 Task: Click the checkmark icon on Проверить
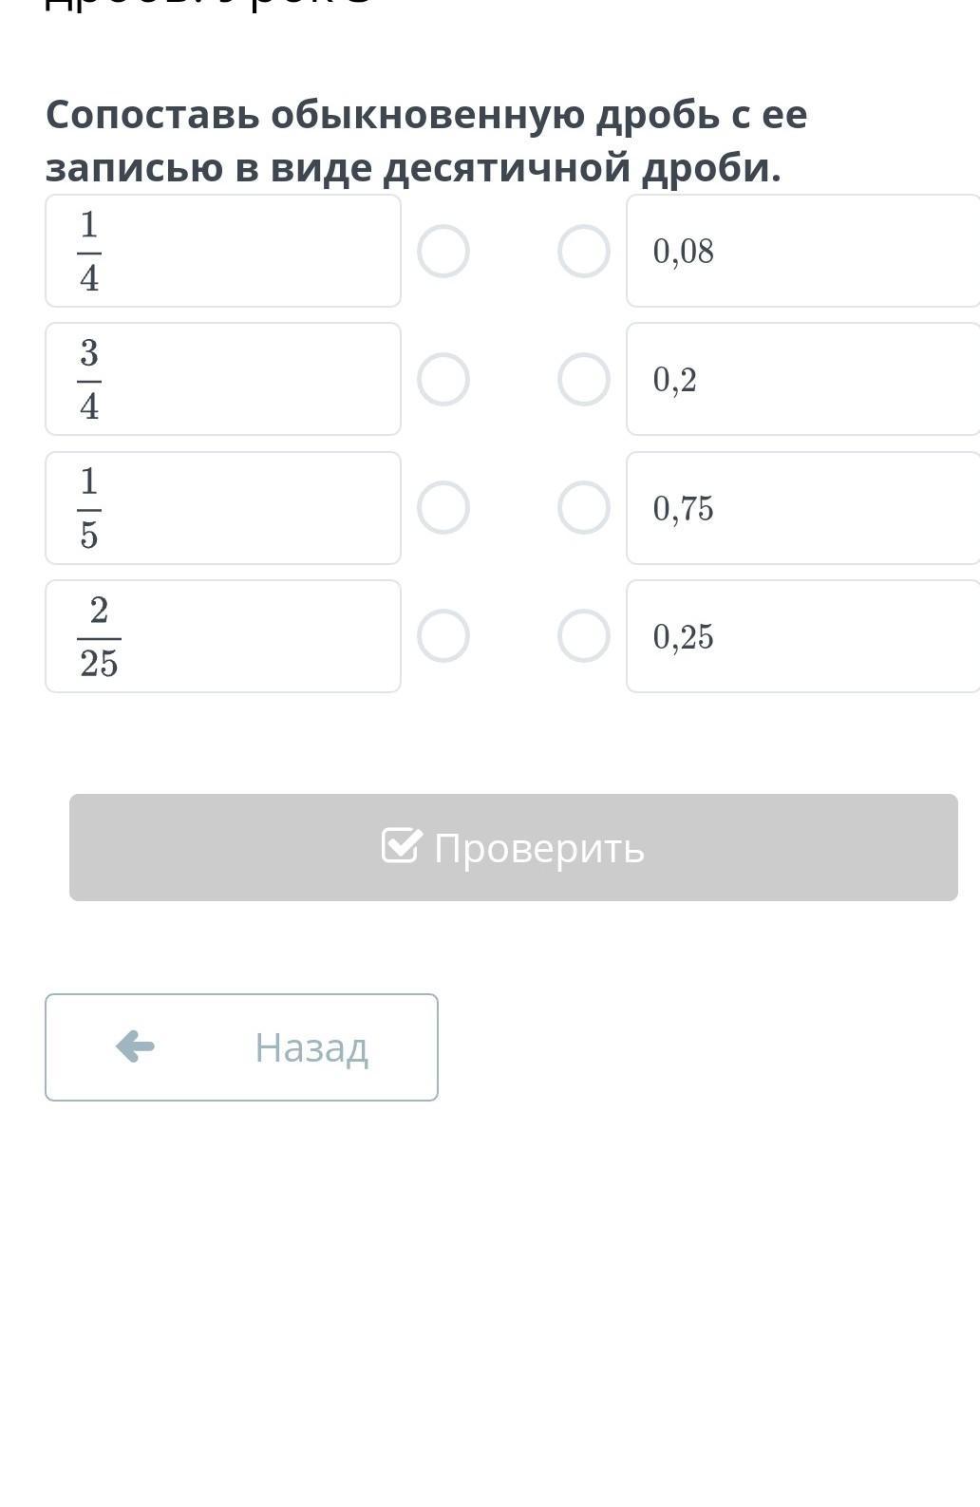click(401, 845)
